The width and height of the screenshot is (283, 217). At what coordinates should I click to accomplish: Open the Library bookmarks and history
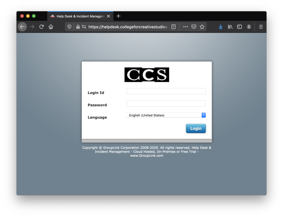pyautogui.click(x=230, y=27)
